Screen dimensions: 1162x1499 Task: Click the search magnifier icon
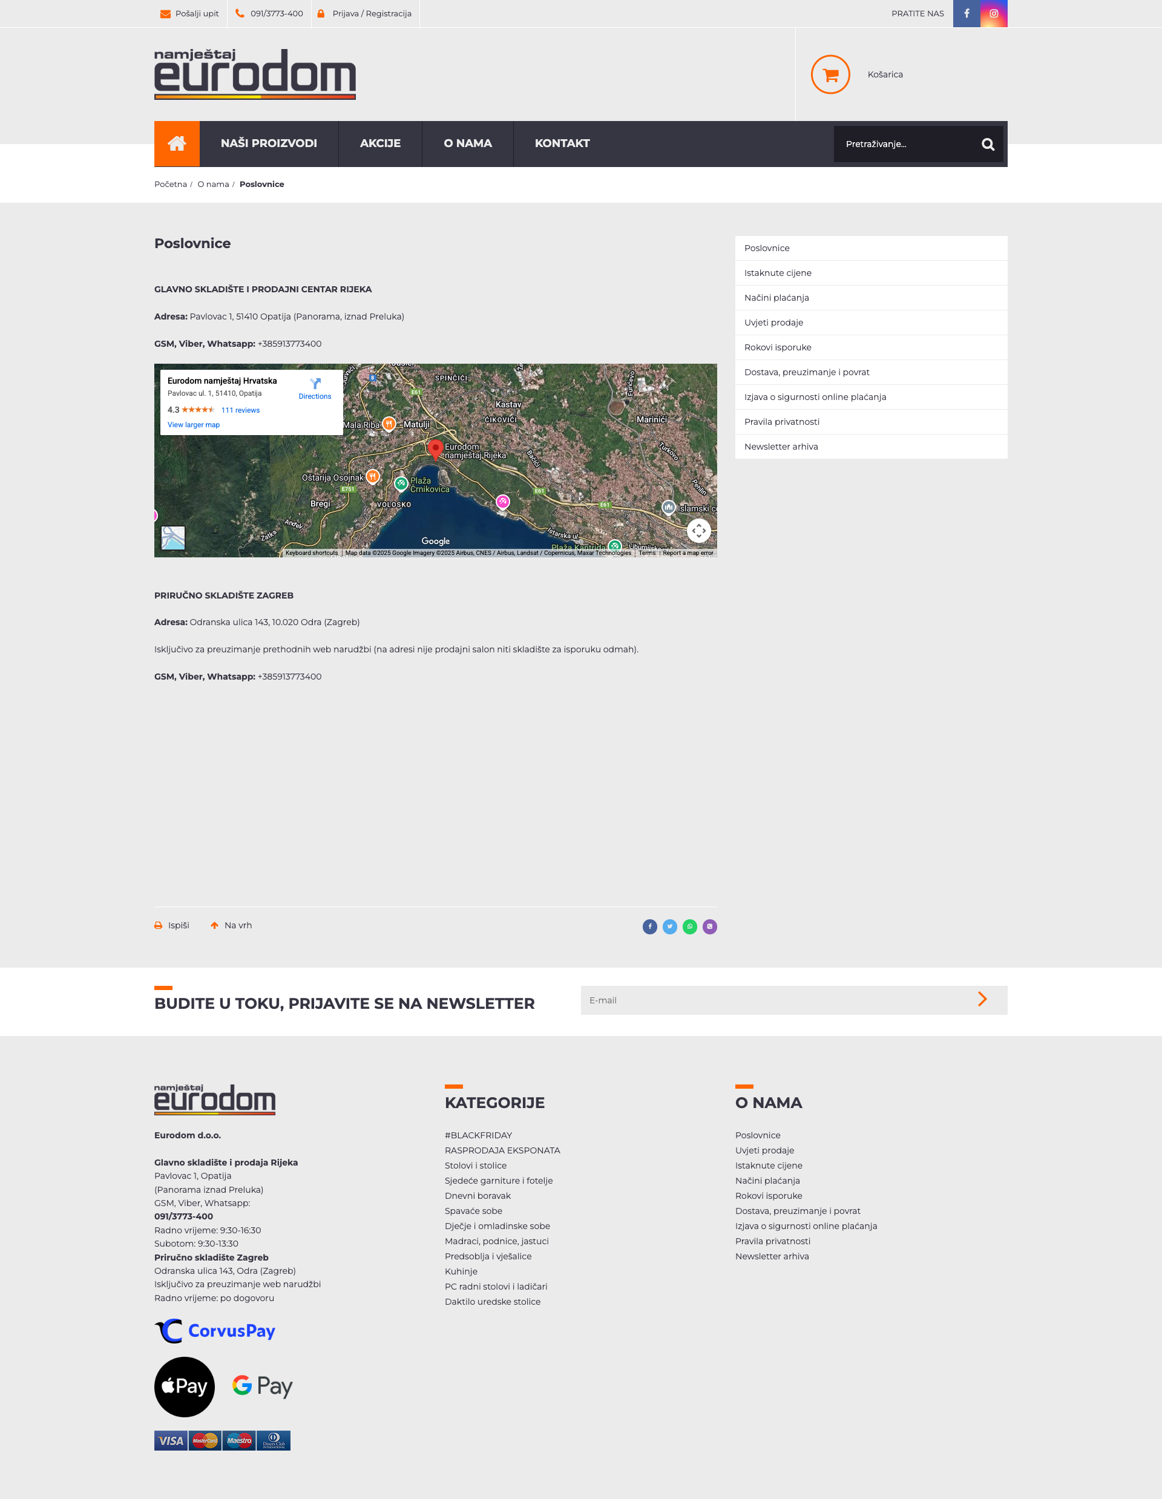[988, 144]
